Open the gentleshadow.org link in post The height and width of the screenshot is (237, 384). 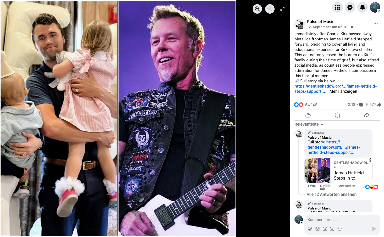(336, 89)
